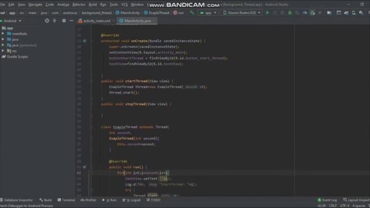Click override gutter icon beside run()
370x208 pixels.
click(x=84, y=167)
